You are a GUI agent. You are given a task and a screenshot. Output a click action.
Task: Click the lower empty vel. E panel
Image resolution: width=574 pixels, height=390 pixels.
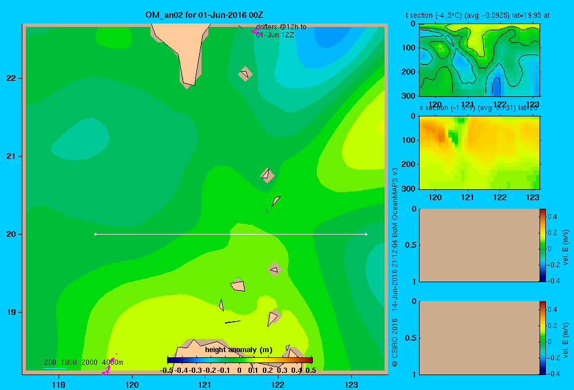pos(479,338)
